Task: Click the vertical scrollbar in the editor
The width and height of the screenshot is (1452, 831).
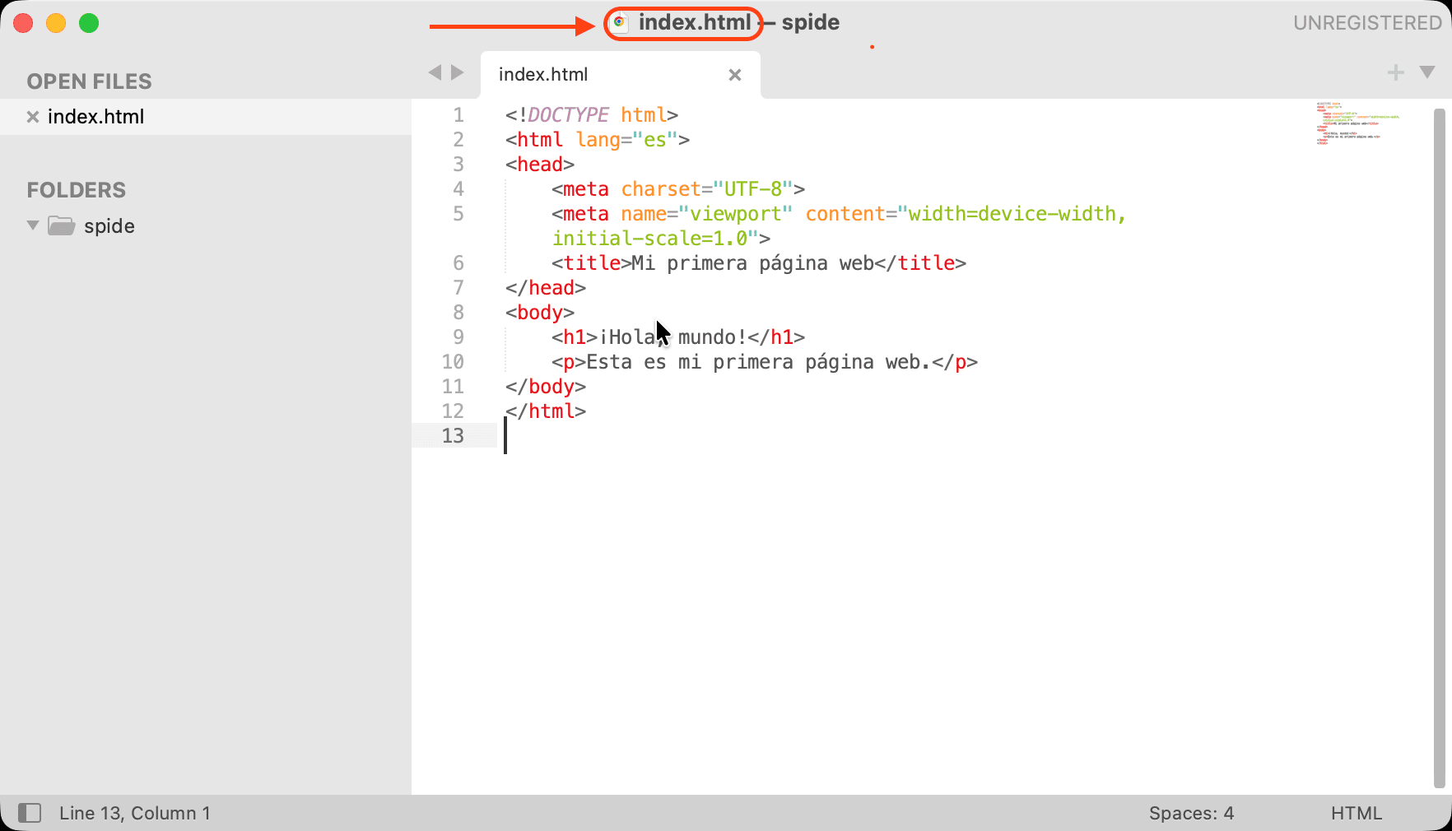Action: coord(1439,444)
